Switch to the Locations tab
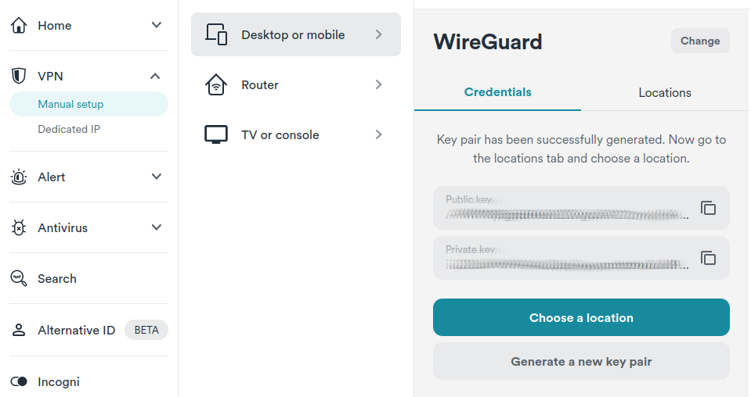 [664, 92]
